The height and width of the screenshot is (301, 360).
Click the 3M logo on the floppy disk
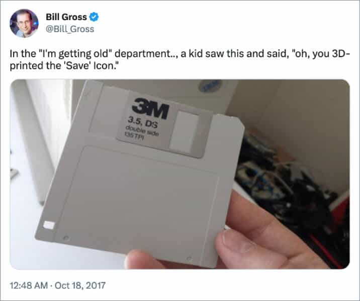(151, 108)
